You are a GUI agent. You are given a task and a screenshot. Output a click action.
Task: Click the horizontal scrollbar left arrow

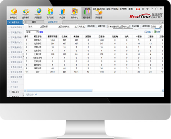pos(25,90)
